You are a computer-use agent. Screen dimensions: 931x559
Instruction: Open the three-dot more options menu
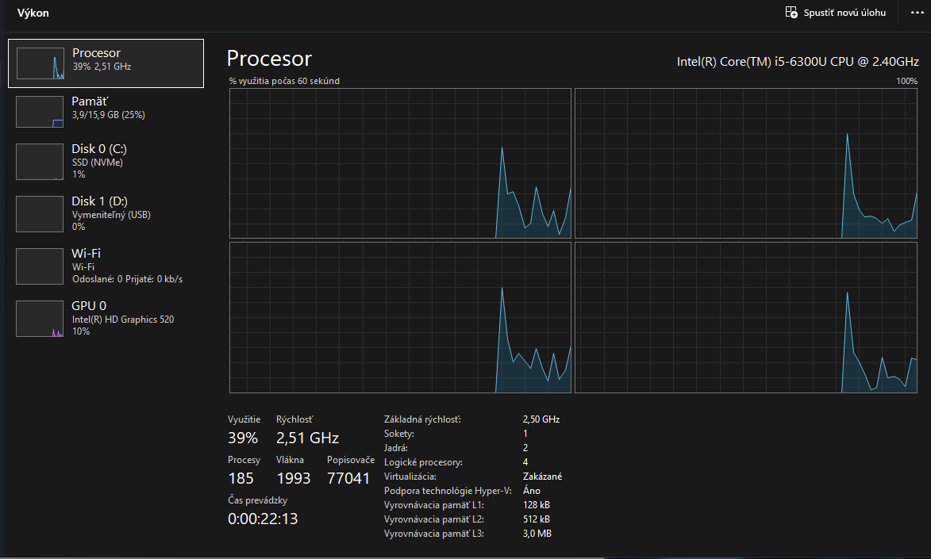tap(918, 13)
